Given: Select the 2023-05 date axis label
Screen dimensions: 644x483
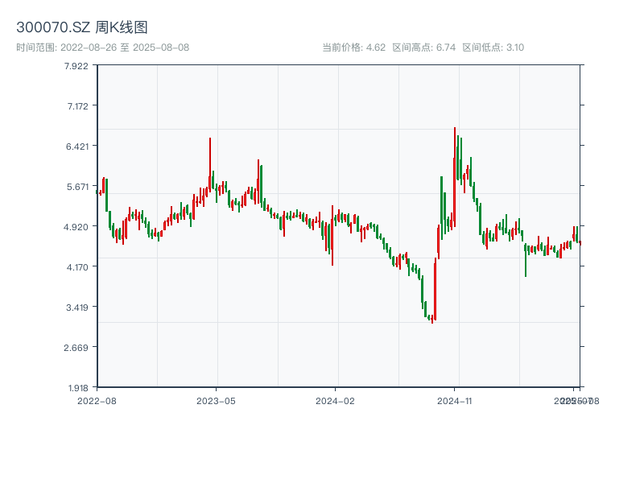Looking at the screenshot, I should 216,400.
